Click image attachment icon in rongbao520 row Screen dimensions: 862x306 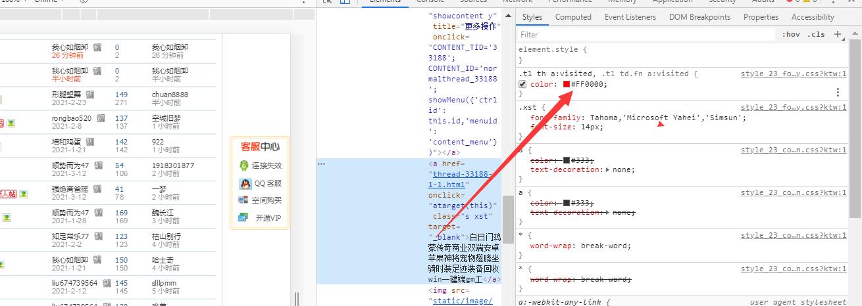point(11,123)
